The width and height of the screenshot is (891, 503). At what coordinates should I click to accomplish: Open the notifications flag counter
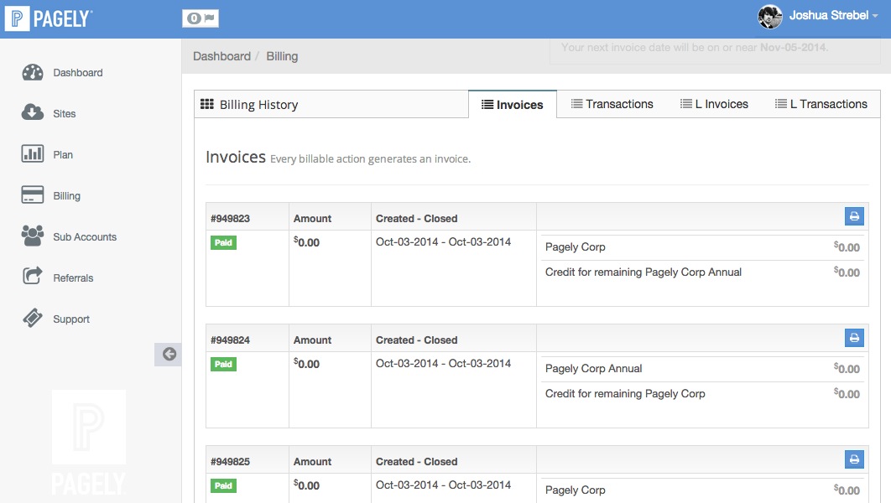point(200,18)
